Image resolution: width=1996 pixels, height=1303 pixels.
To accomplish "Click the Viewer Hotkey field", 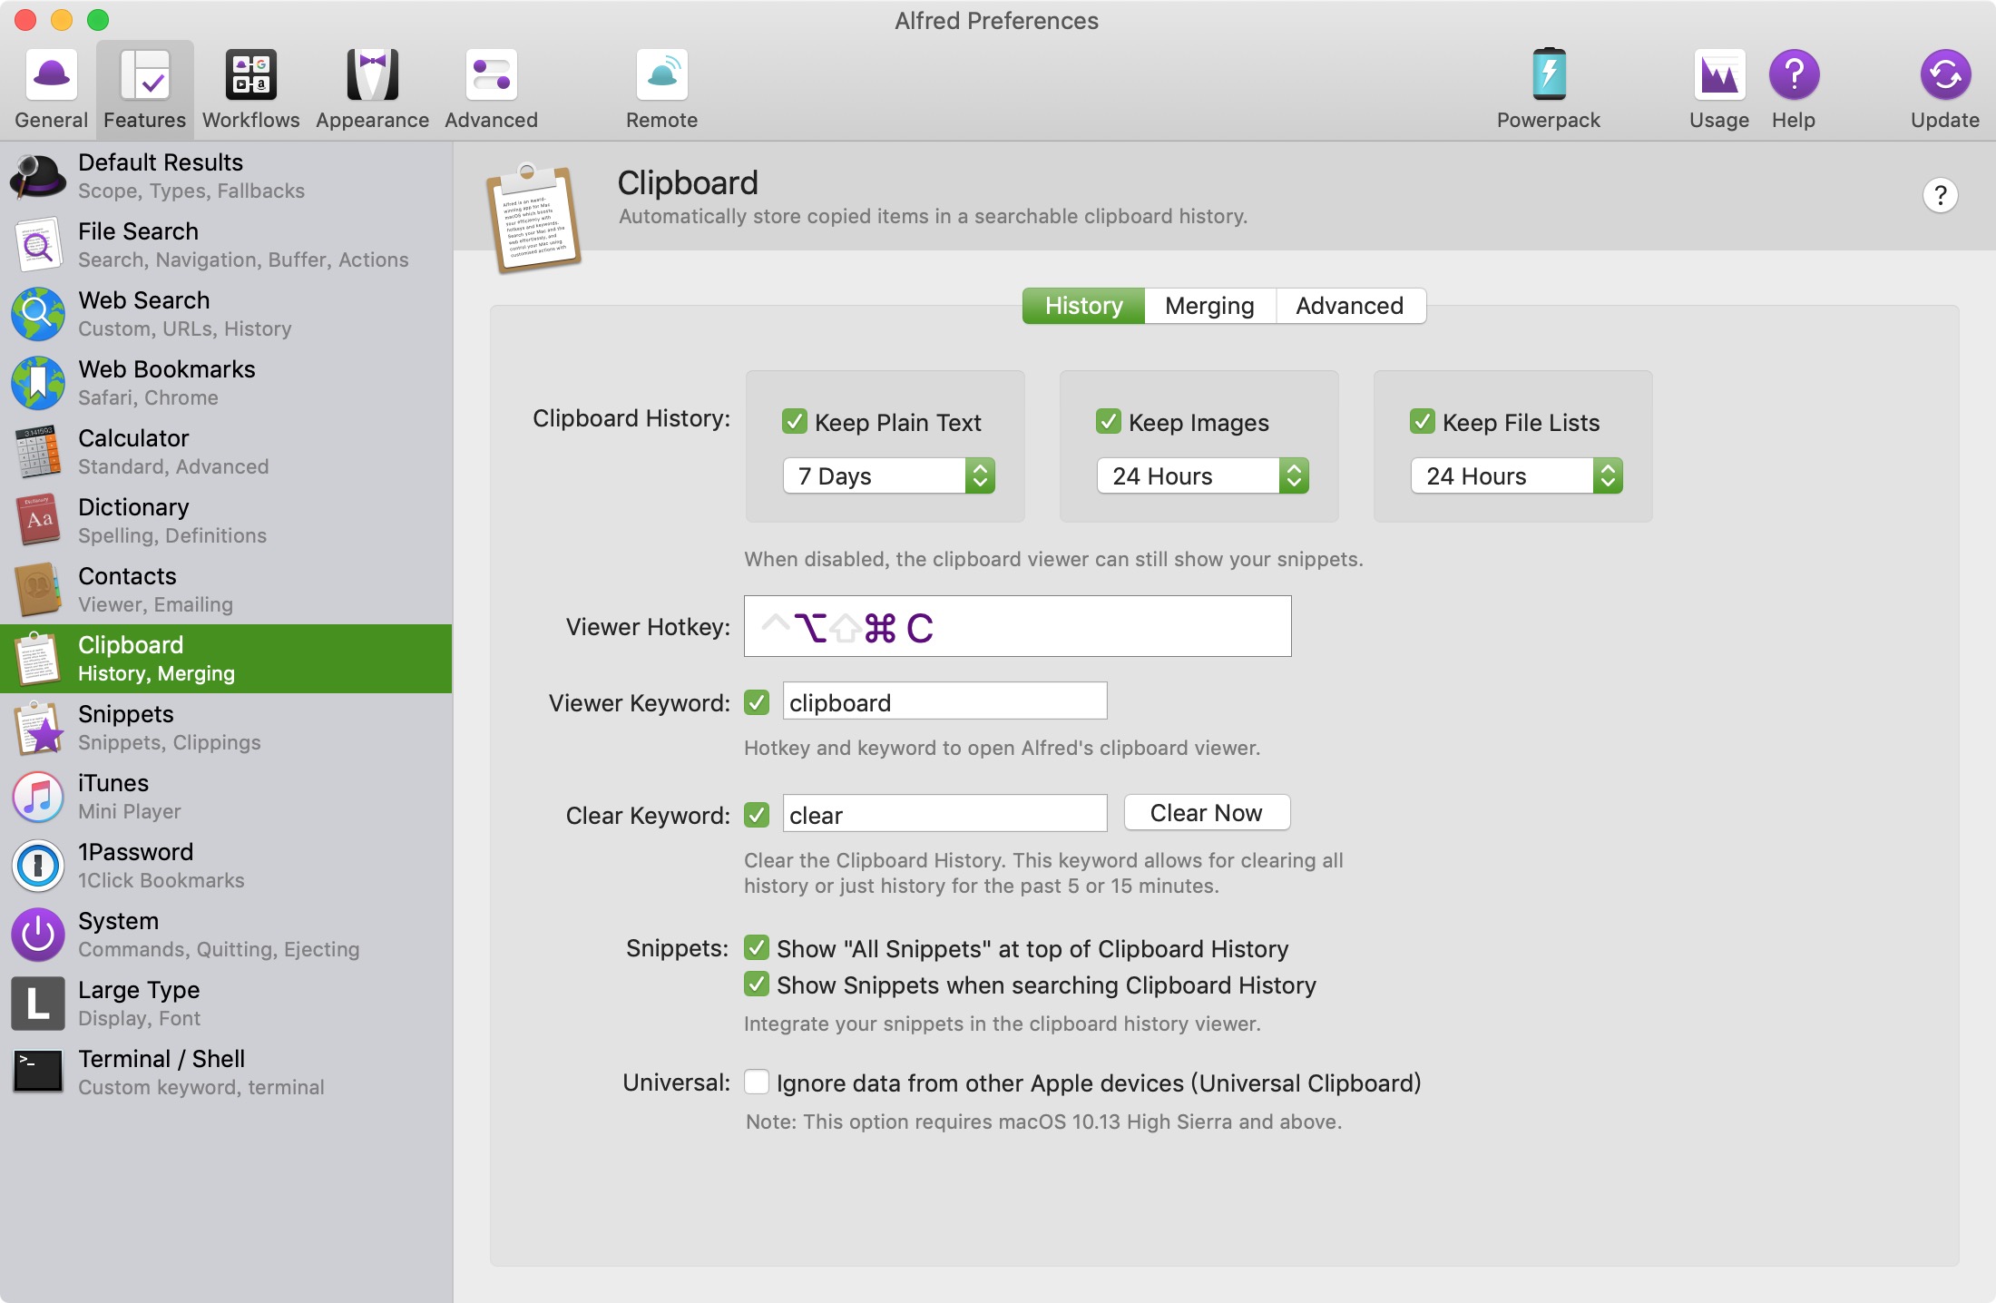I will [1017, 626].
